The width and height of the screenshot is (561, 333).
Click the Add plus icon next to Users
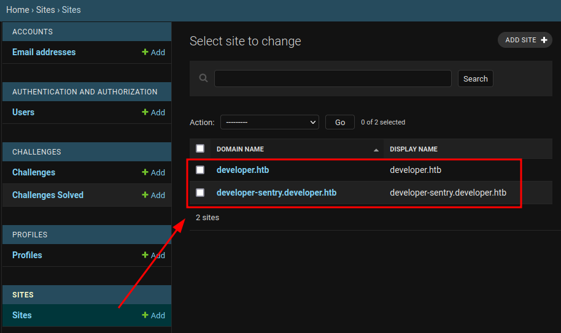click(145, 112)
